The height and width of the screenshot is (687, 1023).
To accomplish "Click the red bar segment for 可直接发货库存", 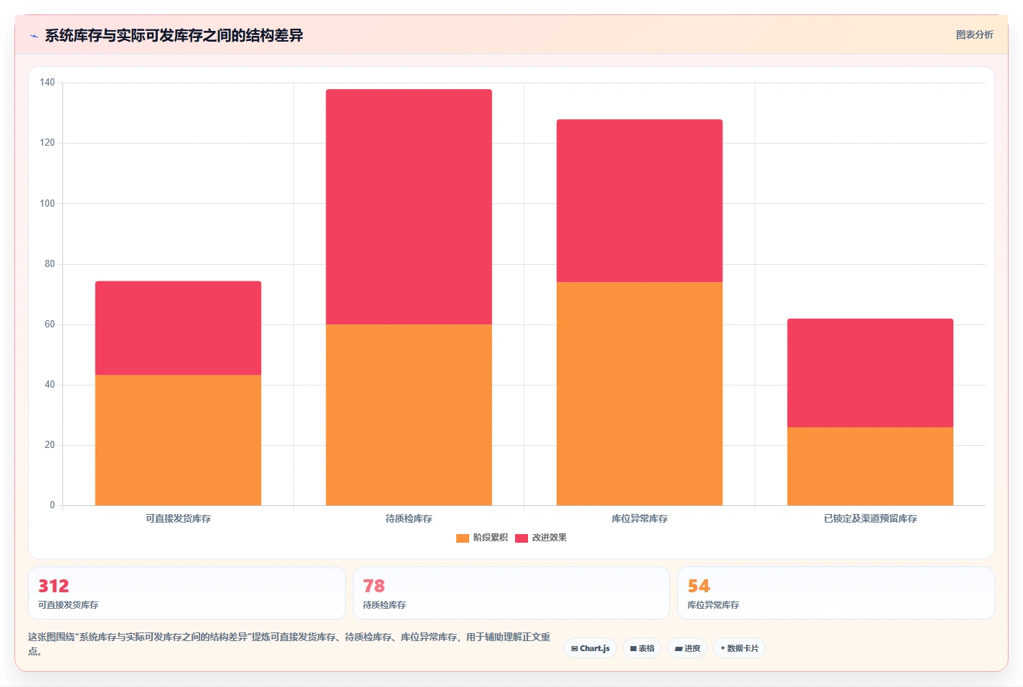I will (x=178, y=328).
